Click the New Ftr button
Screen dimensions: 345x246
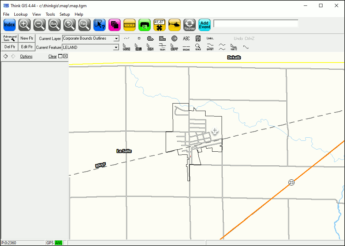[27, 38]
